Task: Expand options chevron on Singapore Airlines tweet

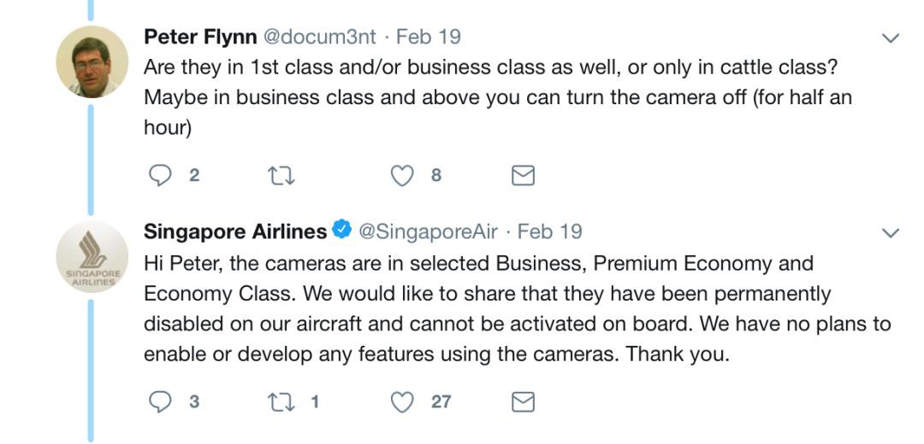Action: (891, 233)
